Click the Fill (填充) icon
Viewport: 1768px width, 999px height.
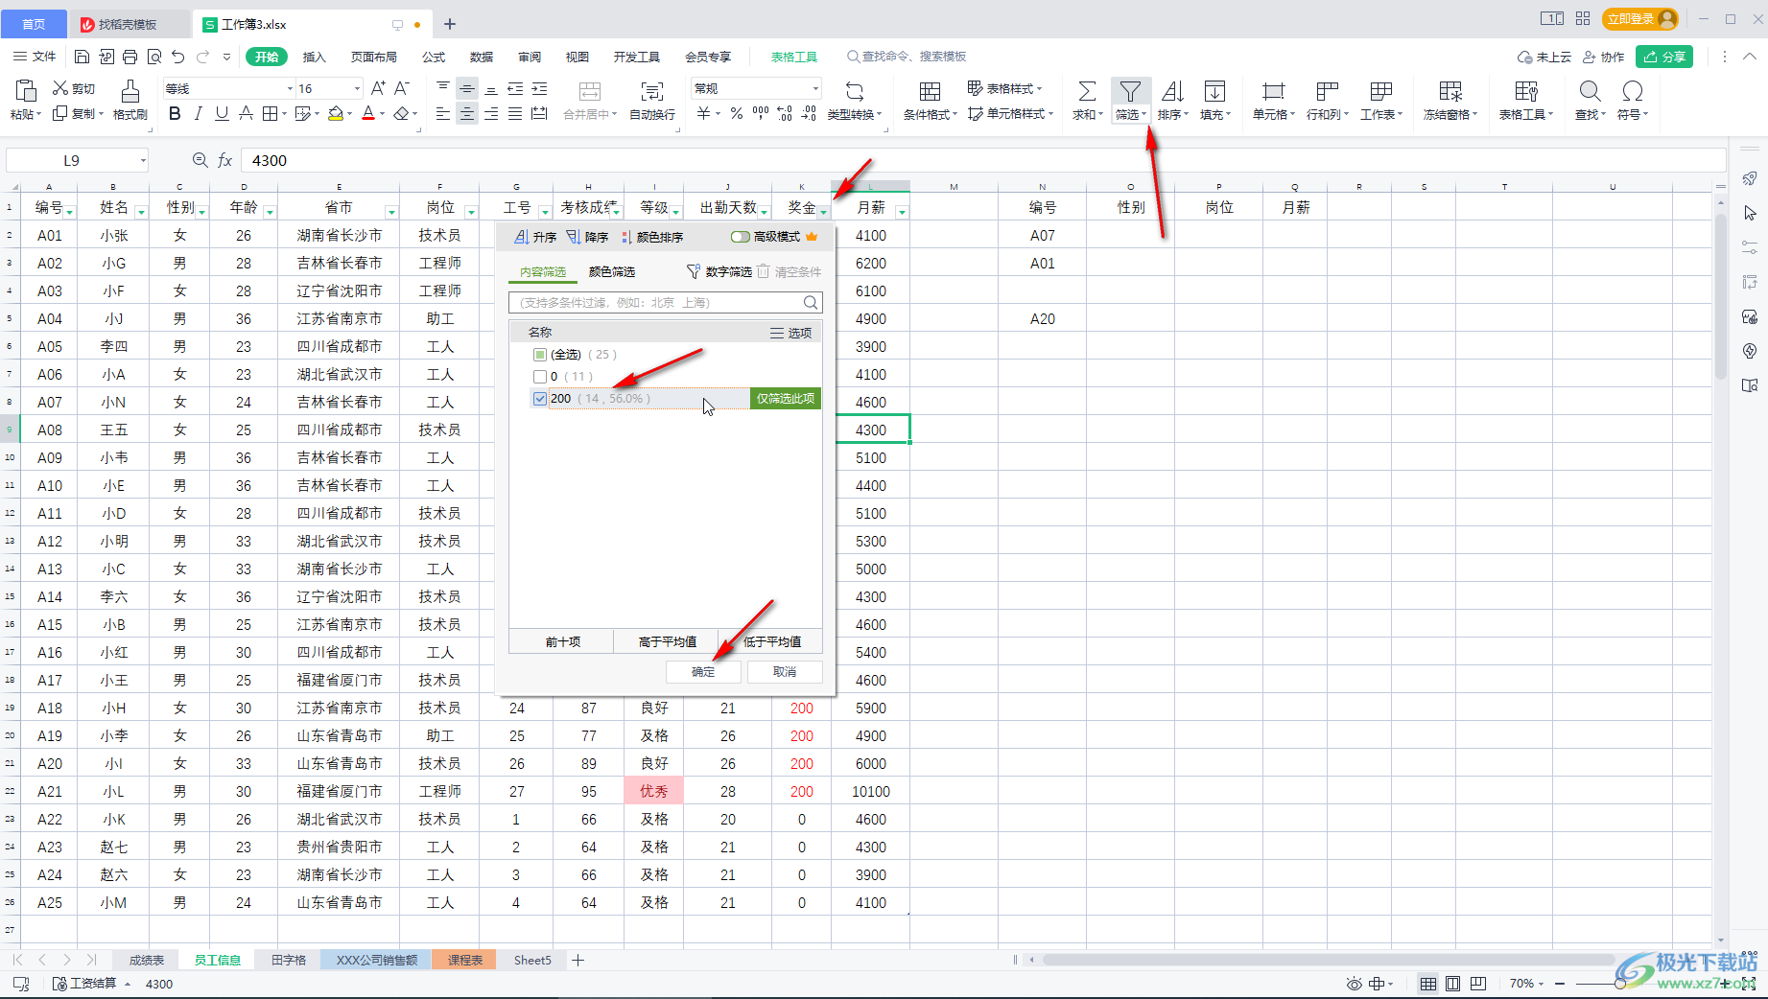click(1214, 91)
